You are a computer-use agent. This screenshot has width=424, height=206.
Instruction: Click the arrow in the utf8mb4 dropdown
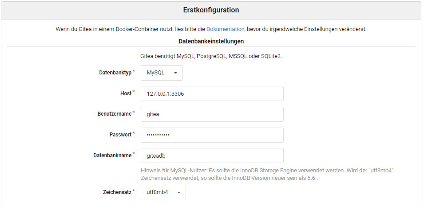coord(178,192)
